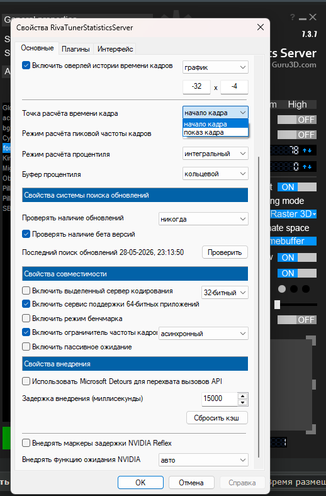Click the Свойства внедрения section header
Screen dimensions: 326x496
135,364
